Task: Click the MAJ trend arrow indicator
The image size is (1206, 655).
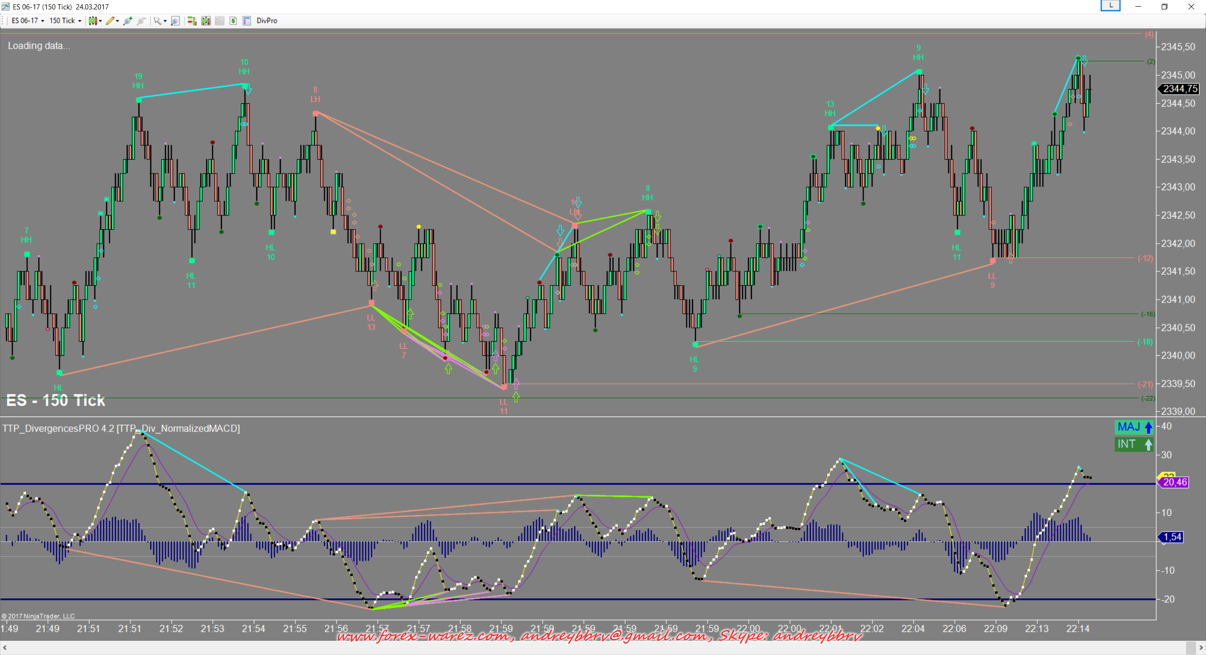Action: click(x=1134, y=427)
